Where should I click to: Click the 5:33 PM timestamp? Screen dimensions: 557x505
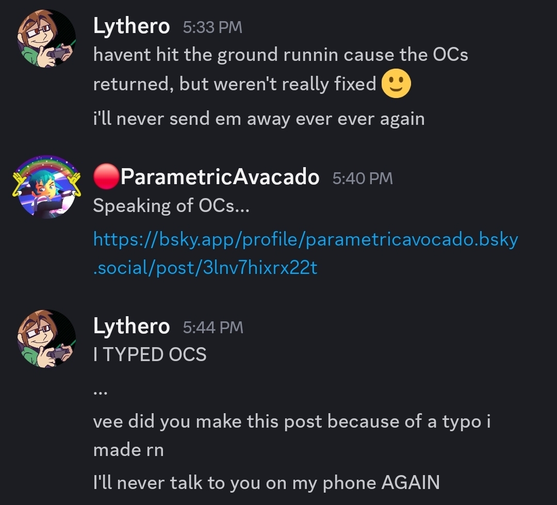pos(212,27)
